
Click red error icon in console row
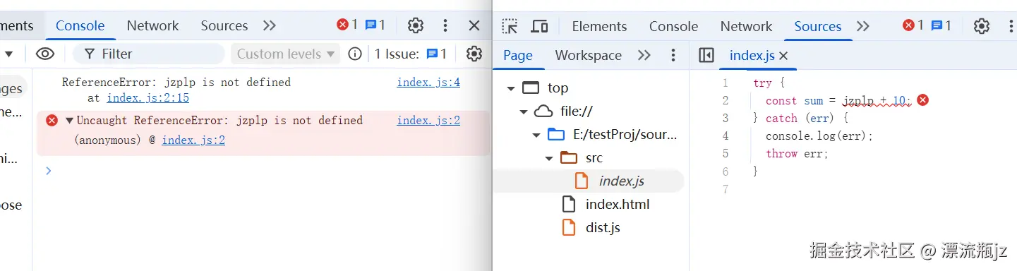52,121
